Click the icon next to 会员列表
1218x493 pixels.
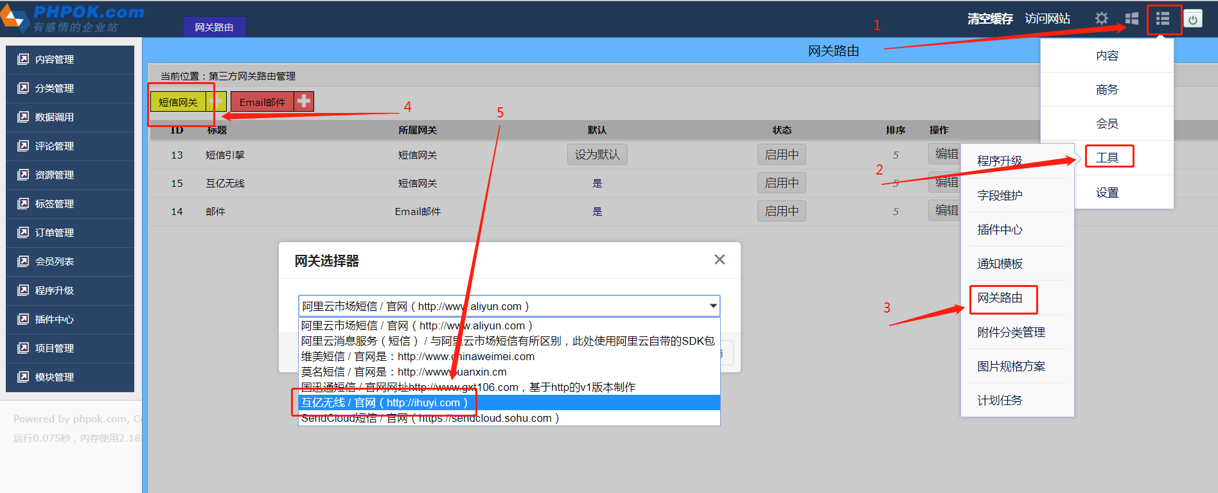click(23, 261)
